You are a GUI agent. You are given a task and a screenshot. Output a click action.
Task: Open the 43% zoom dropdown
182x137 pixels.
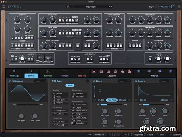tap(125, 134)
